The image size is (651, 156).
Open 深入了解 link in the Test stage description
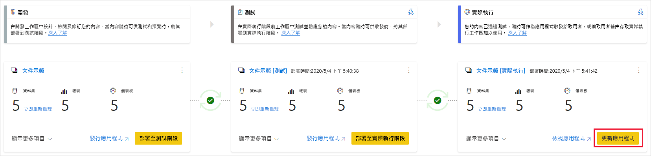tap(291, 33)
